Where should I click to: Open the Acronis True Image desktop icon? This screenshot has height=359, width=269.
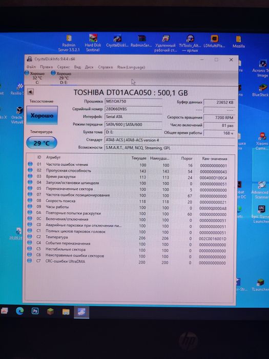click(x=262, y=69)
